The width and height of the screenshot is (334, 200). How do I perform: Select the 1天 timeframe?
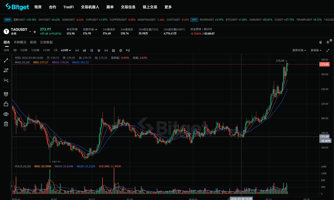(55, 50)
